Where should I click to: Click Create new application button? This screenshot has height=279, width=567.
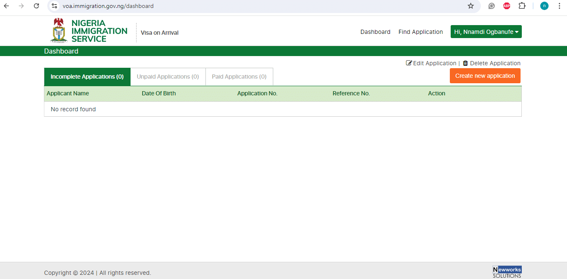click(485, 76)
